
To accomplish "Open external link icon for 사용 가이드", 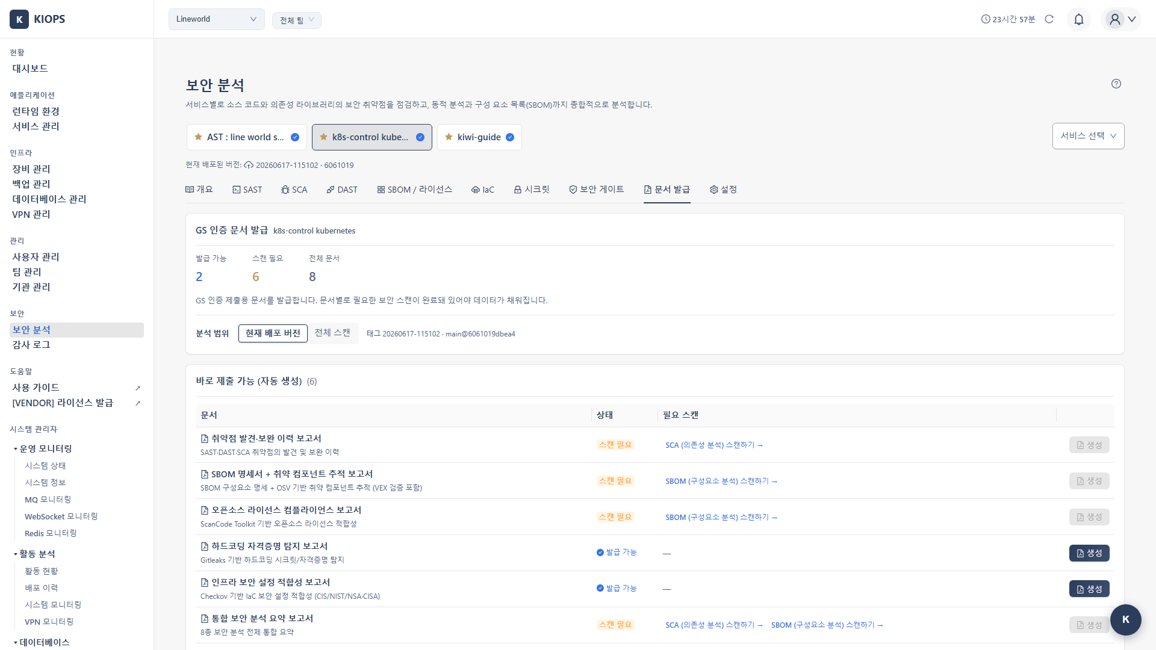I will click(138, 388).
